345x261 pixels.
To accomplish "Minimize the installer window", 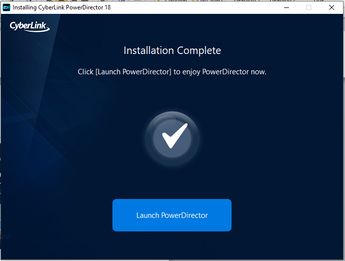I will tap(286, 7).
